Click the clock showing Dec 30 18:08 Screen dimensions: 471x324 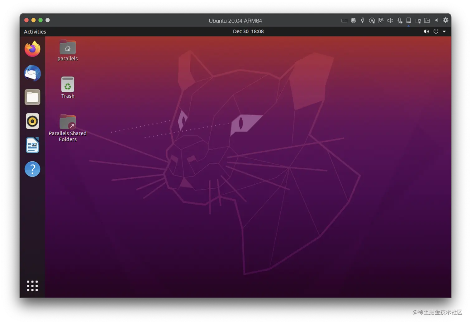click(248, 31)
